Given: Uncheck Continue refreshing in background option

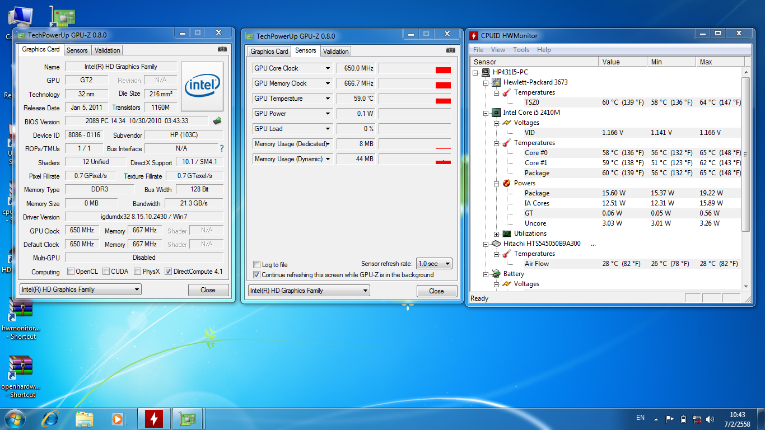Looking at the screenshot, I should (257, 275).
